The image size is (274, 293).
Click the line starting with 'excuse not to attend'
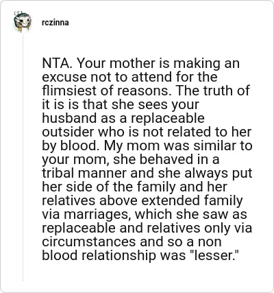click(x=129, y=77)
